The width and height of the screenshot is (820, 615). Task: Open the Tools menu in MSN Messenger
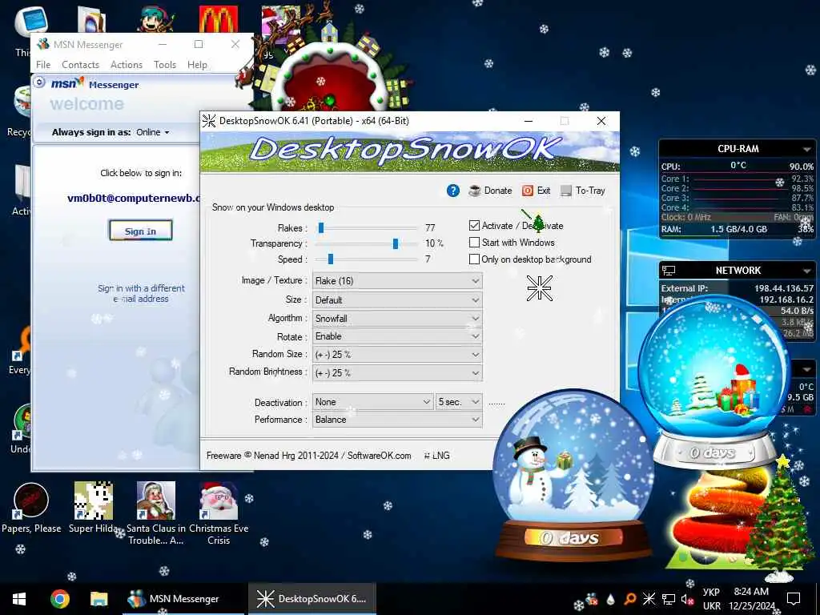pyautogui.click(x=165, y=65)
